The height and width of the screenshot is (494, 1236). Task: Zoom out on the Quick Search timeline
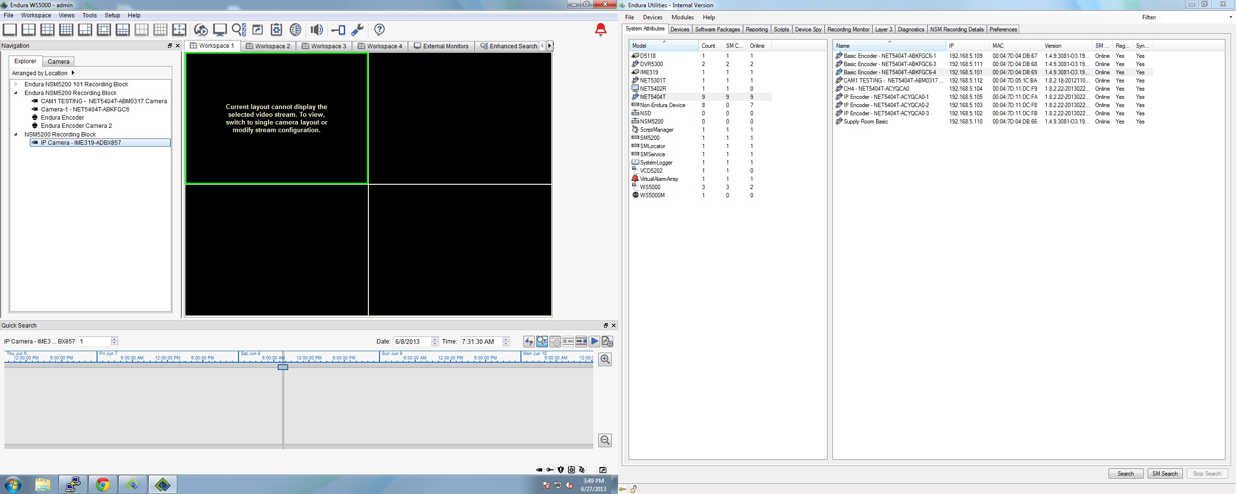click(605, 440)
